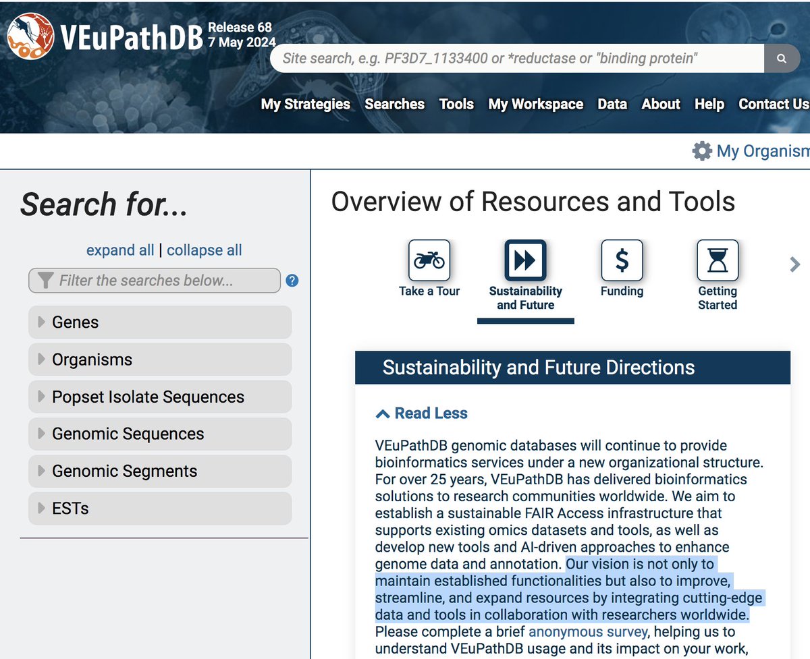Click the motorcycle Take a Tour icon

(429, 260)
